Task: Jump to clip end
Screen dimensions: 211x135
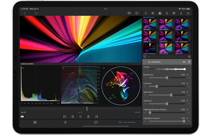Action: [x=96, y=117]
